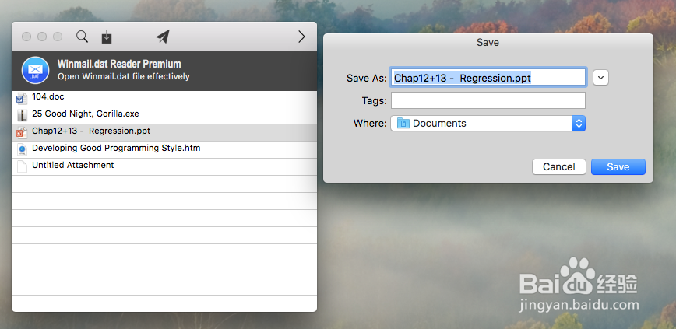Click the paper plane send icon
676x329 pixels.
[163, 37]
